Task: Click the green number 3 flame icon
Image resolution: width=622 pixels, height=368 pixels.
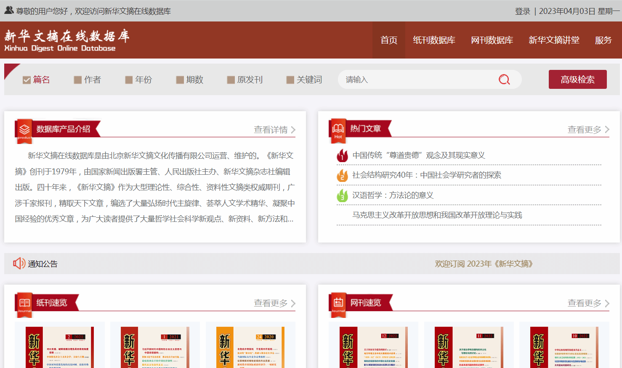Action: 342,195
